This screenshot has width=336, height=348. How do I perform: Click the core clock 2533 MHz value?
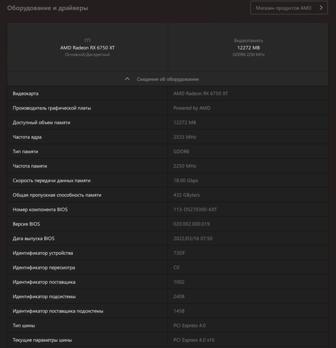tap(185, 137)
